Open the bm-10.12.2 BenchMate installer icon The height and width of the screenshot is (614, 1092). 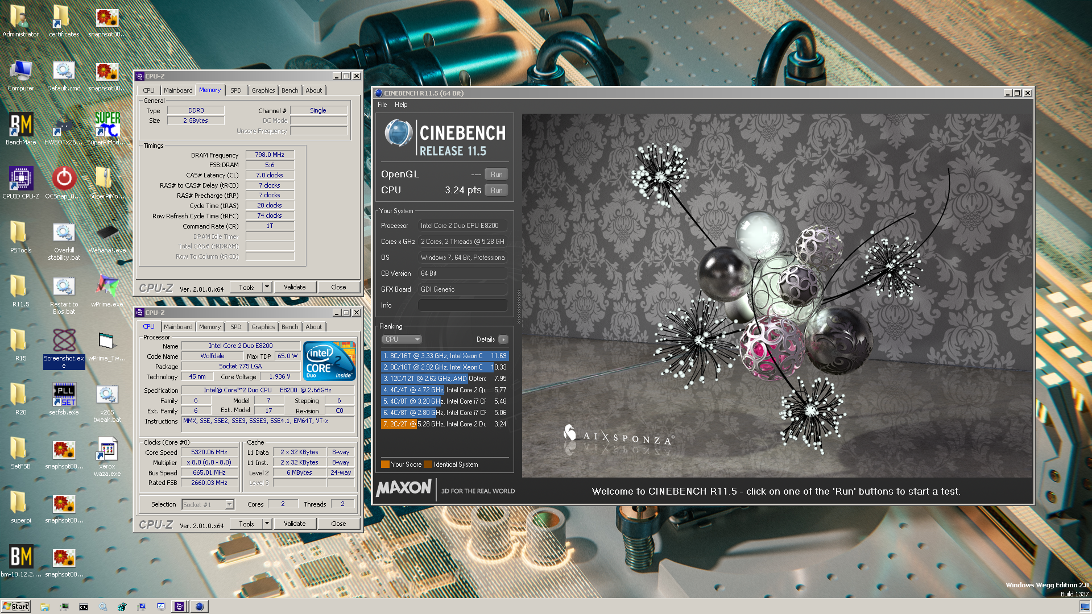(20, 561)
